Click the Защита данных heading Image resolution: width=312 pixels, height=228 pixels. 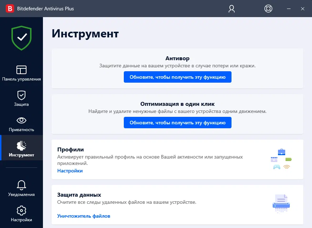pyautogui.click(x=79, y=195)
